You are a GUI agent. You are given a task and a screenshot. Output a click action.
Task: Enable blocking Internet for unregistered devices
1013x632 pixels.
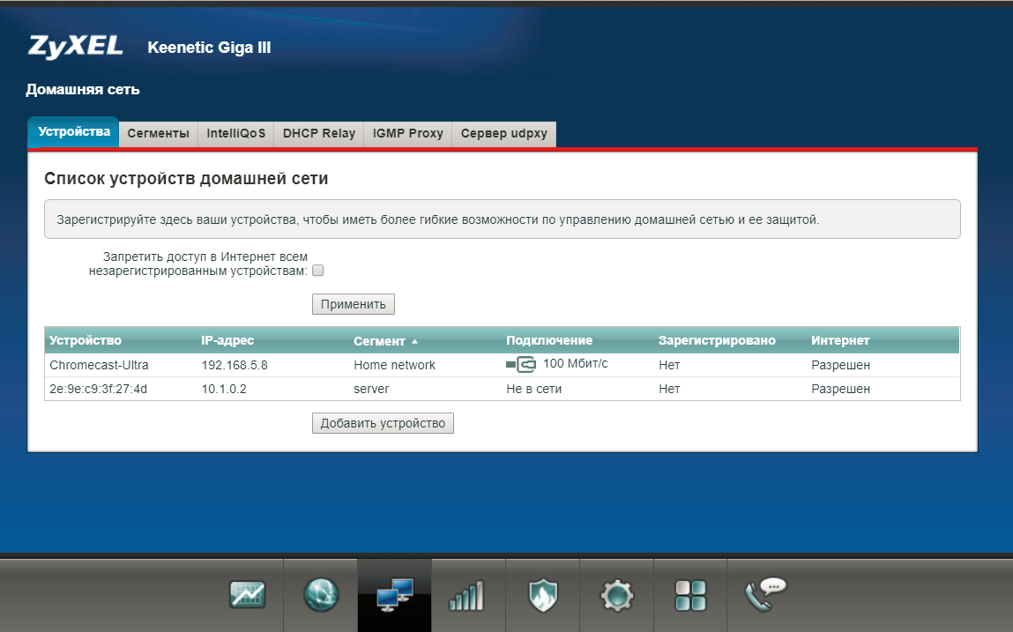click(x=318, y=271)
